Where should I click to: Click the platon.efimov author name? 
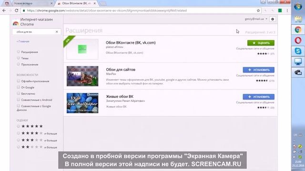tap(114, 47)
